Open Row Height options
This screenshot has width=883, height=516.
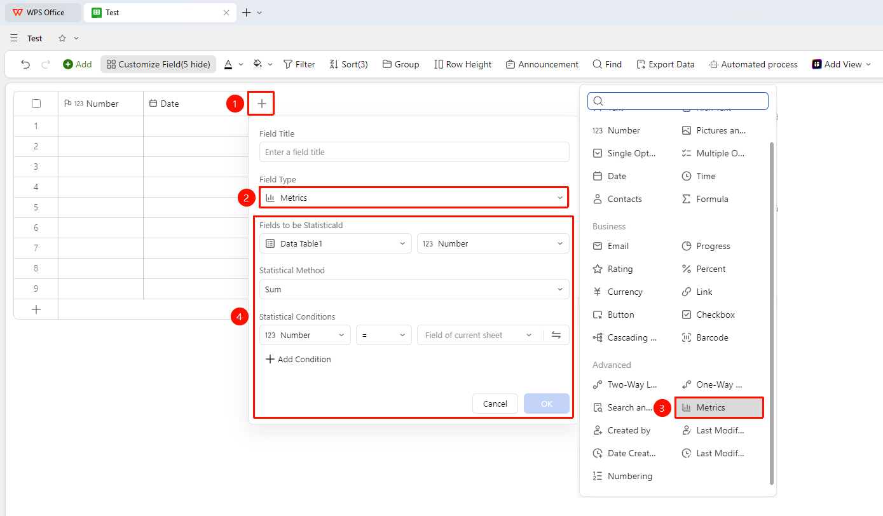[463, 64]
